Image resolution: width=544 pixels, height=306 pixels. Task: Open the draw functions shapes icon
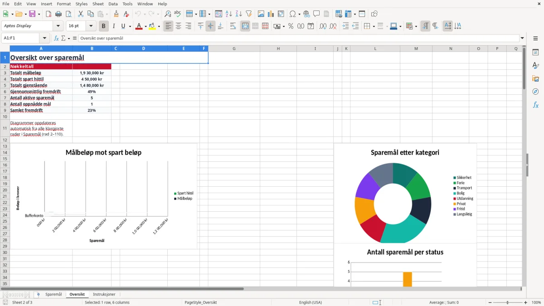(x=374, y=14)
